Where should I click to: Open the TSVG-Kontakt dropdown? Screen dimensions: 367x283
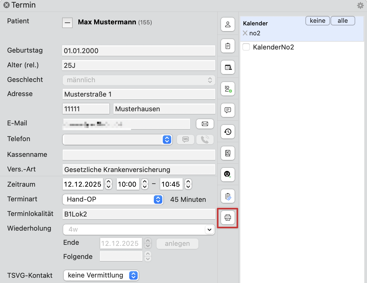[133, 275]
